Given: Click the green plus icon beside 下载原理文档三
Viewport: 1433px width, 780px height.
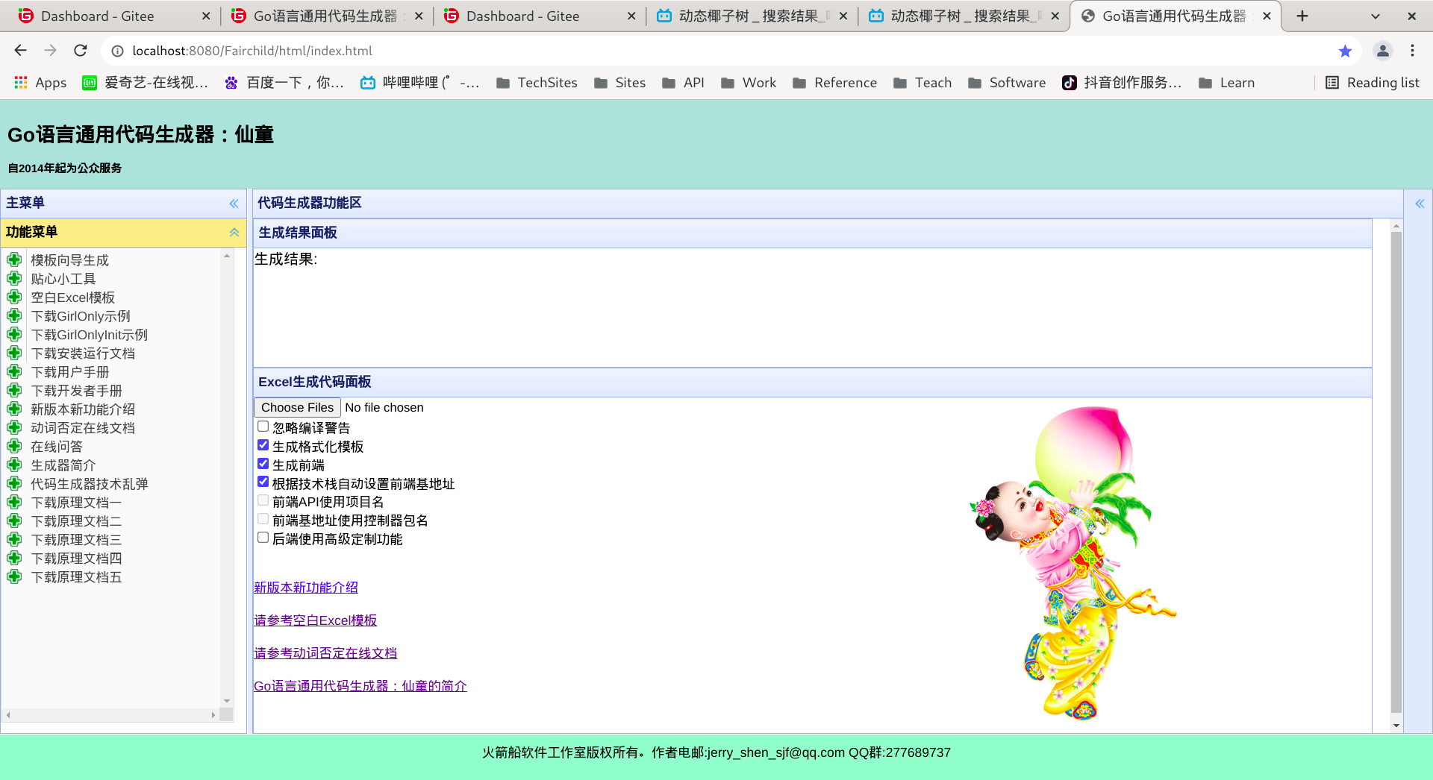Looking at the screenshot, I should pos(14,539).
